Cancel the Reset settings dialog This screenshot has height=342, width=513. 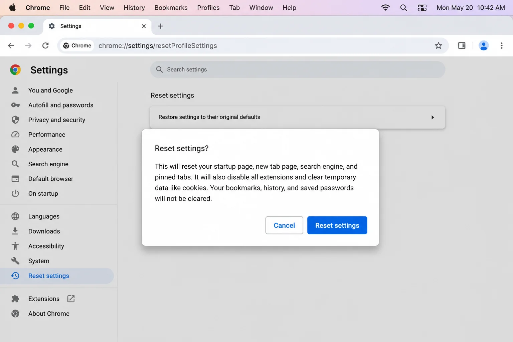tap(284, 225)
